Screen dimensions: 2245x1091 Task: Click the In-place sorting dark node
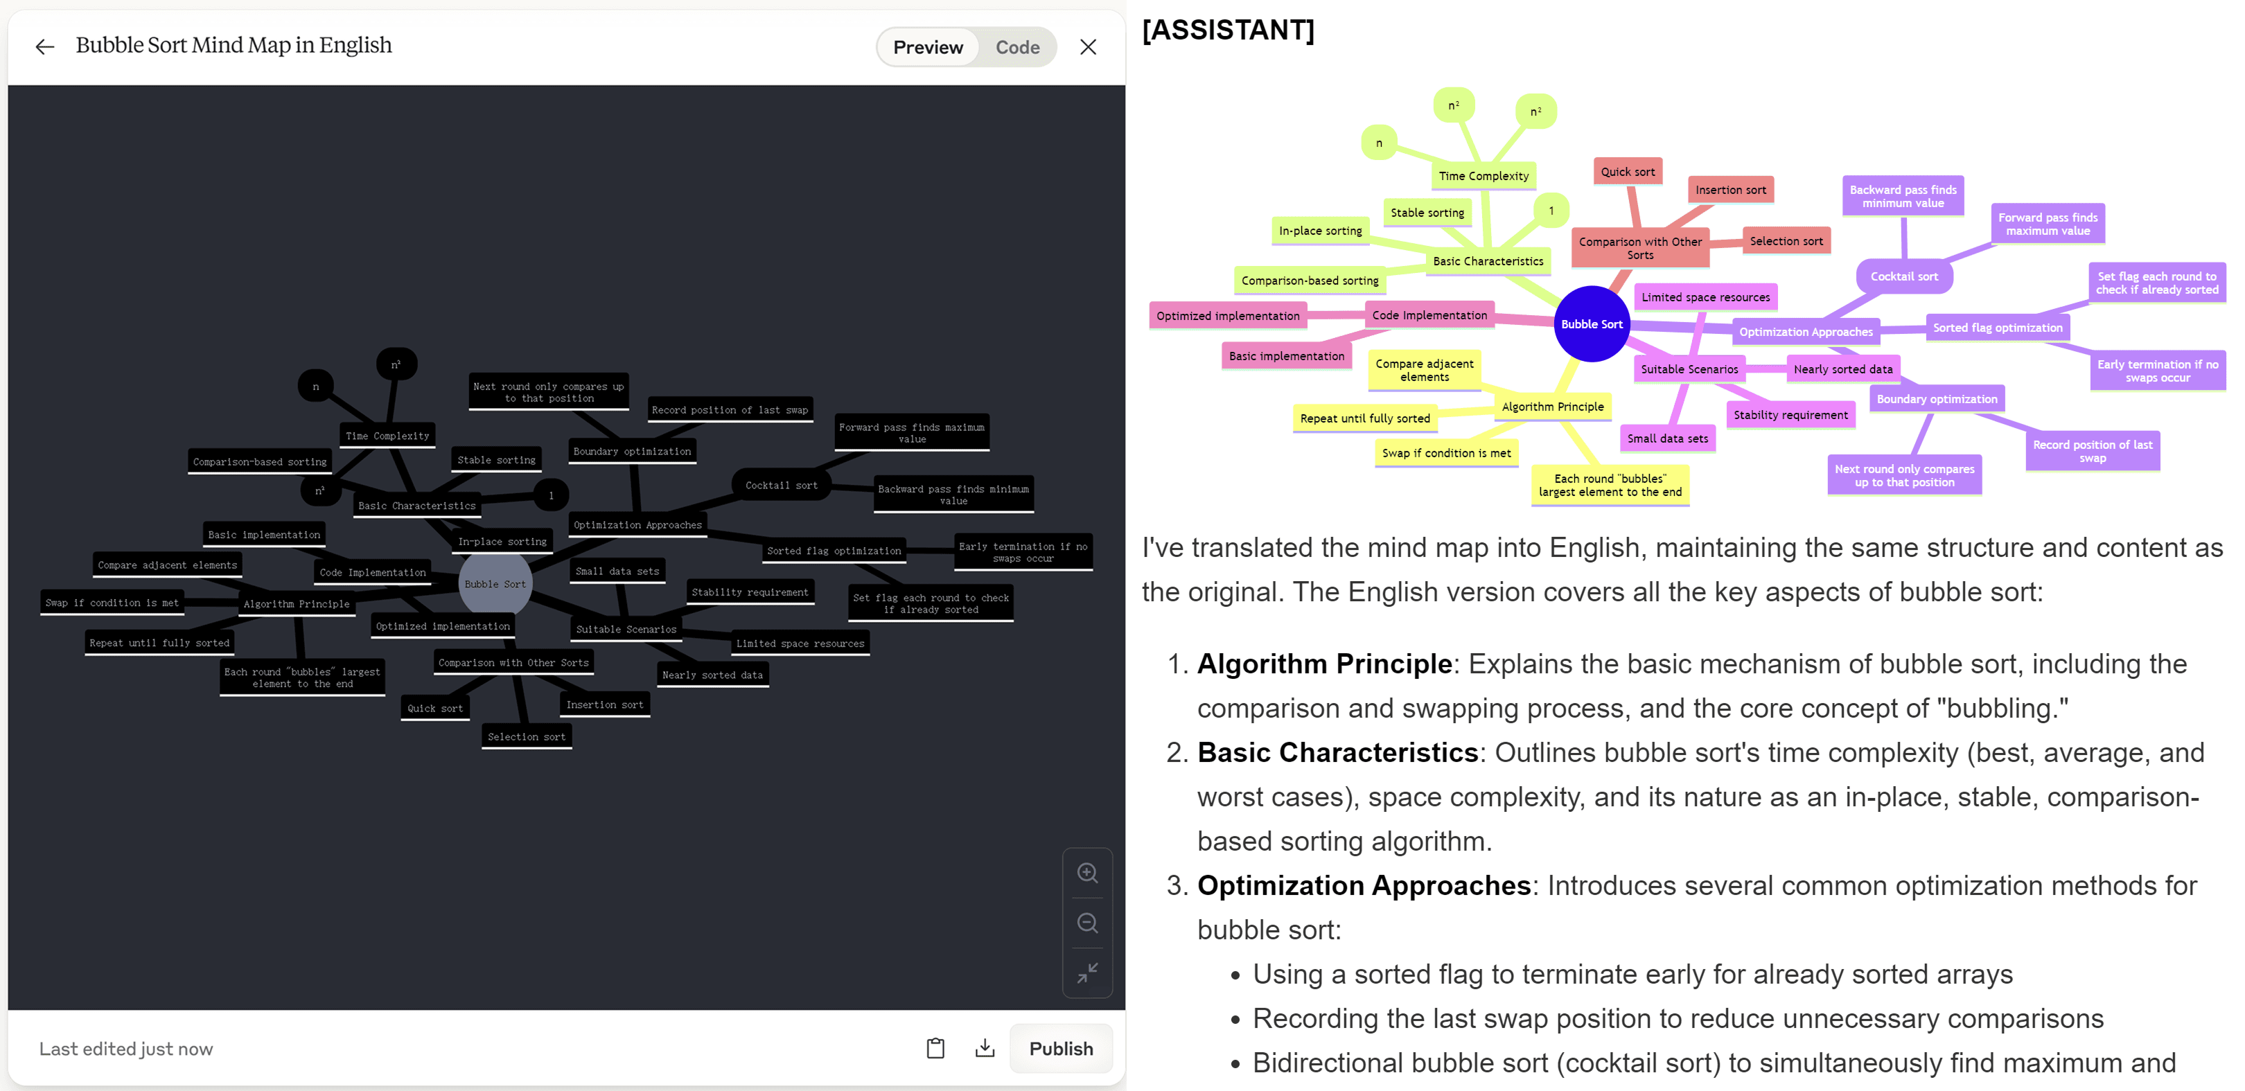[x=502, y=542]
